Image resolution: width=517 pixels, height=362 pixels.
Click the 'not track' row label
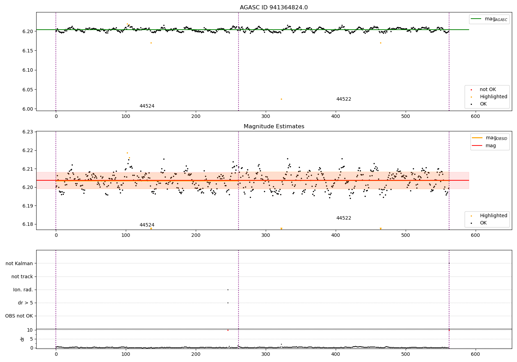pyautogui.click(x=22, y=277)
